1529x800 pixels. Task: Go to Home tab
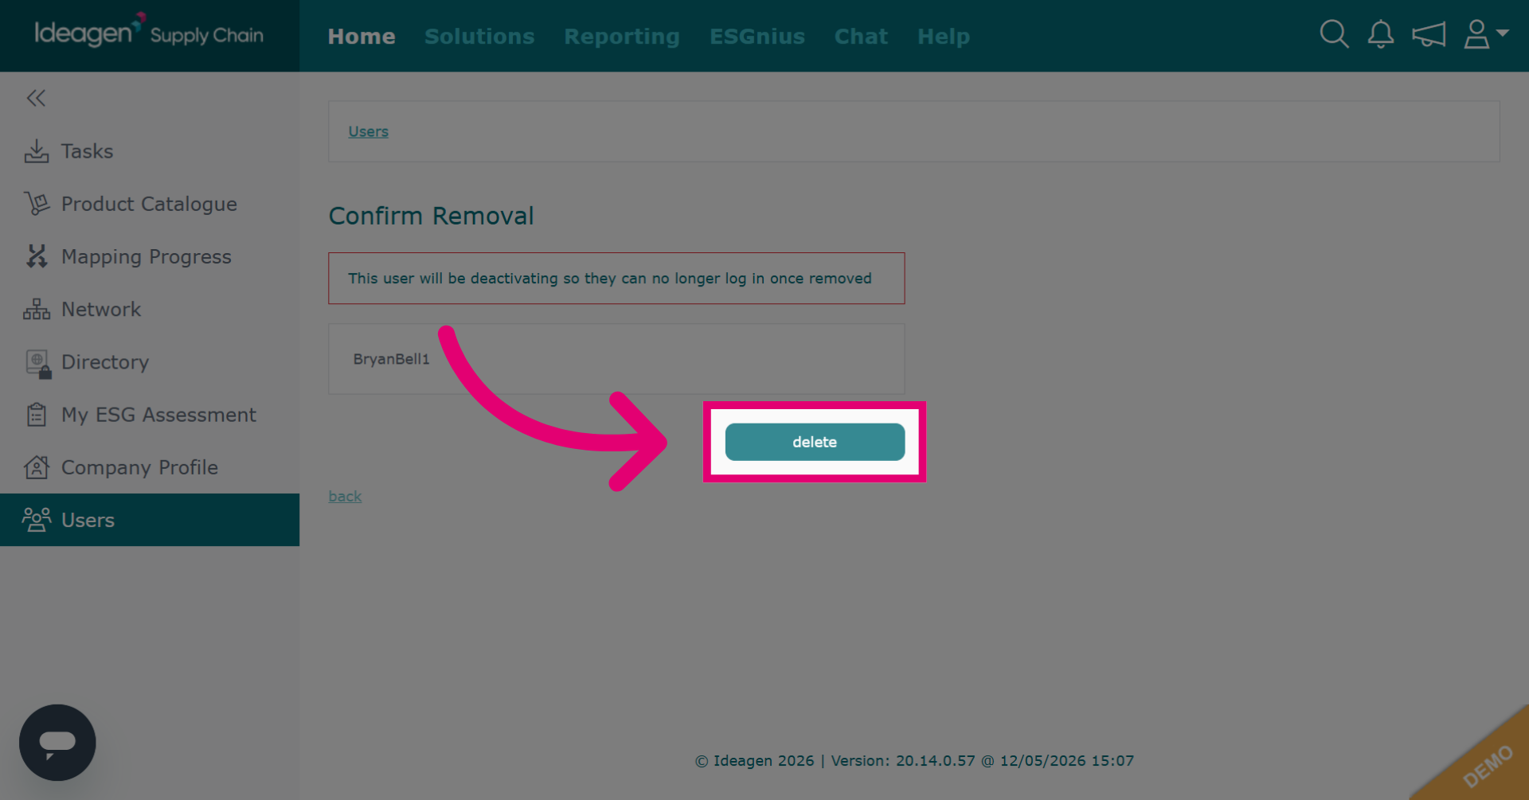click(362, 36)
